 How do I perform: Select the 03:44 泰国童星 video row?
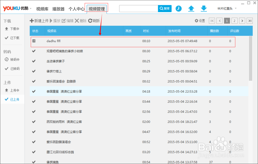pos(139,101)
